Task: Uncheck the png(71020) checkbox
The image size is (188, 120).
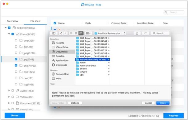Action: click(16, 65)
